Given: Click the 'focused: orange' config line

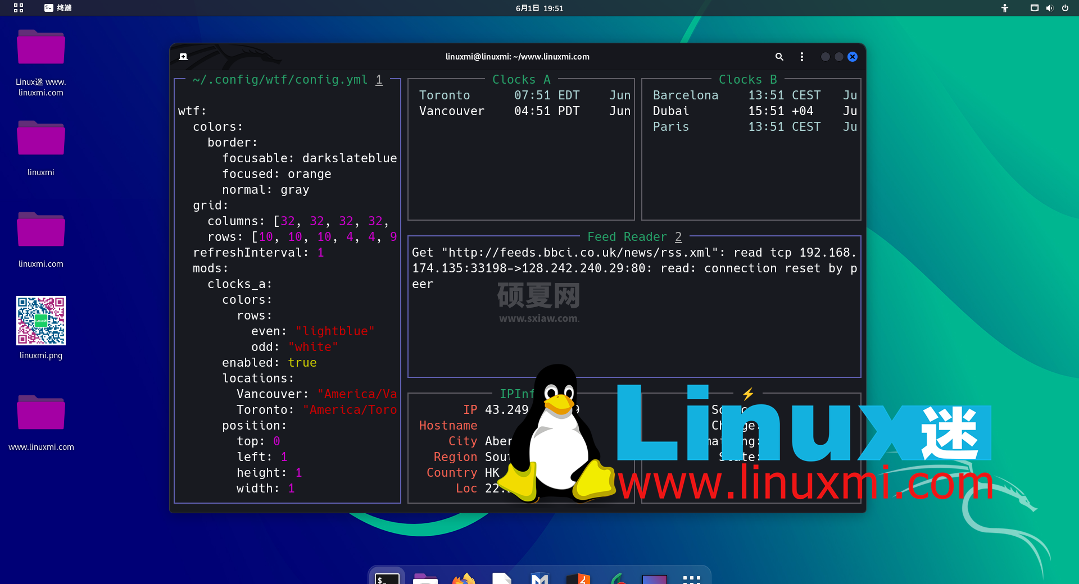Looking at the screenshot, I should 276,174.
